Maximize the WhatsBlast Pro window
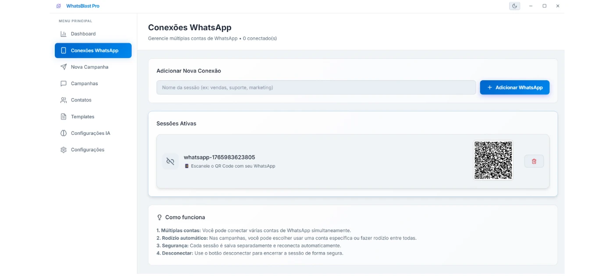The width and height of the screenshot is (614, 276). pos(544,6)
